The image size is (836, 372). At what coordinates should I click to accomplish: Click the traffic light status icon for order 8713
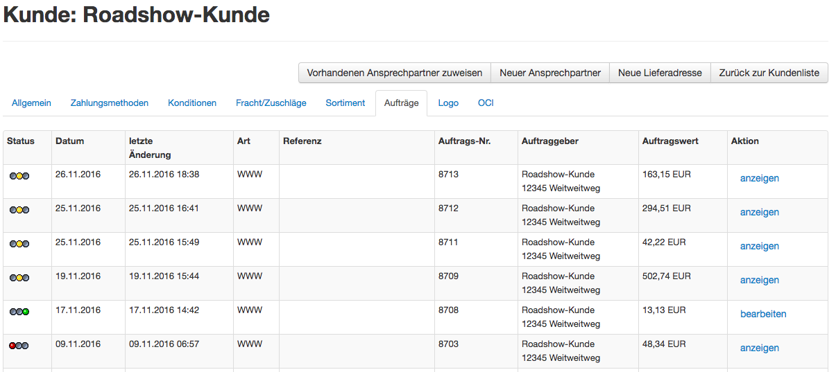click(x=19, y=176)
